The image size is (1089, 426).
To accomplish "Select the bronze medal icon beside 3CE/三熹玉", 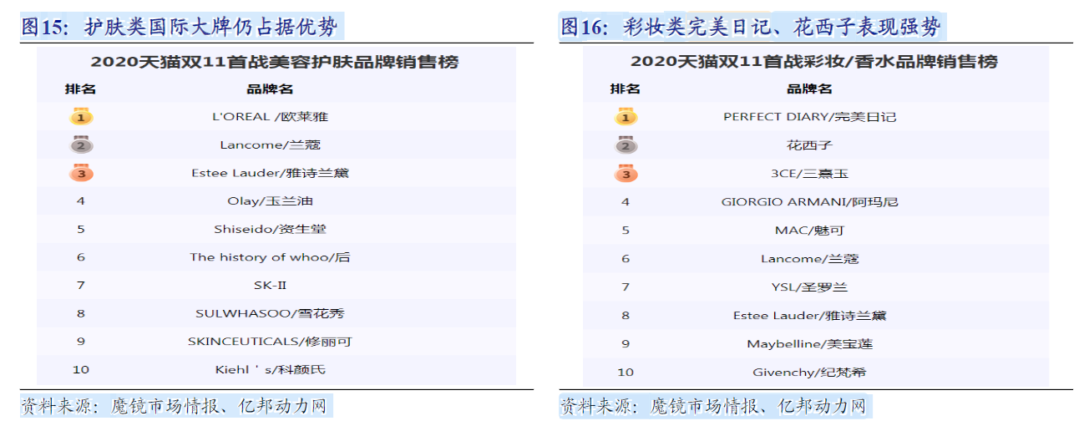I will [x=626, y=174].
